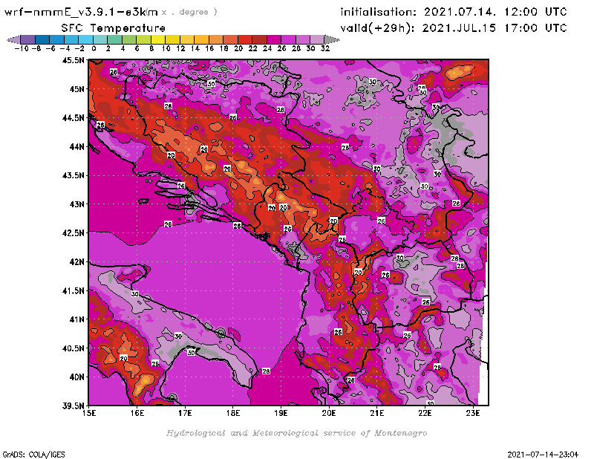Image resolution: width=594 pixels, height=459 pixels.
Task: Click the '39.5N' latitude label
Action: point(73,406)
